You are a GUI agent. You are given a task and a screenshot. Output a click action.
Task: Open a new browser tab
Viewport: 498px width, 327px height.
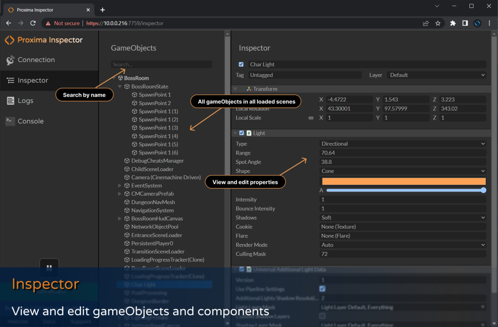point(103,10)
